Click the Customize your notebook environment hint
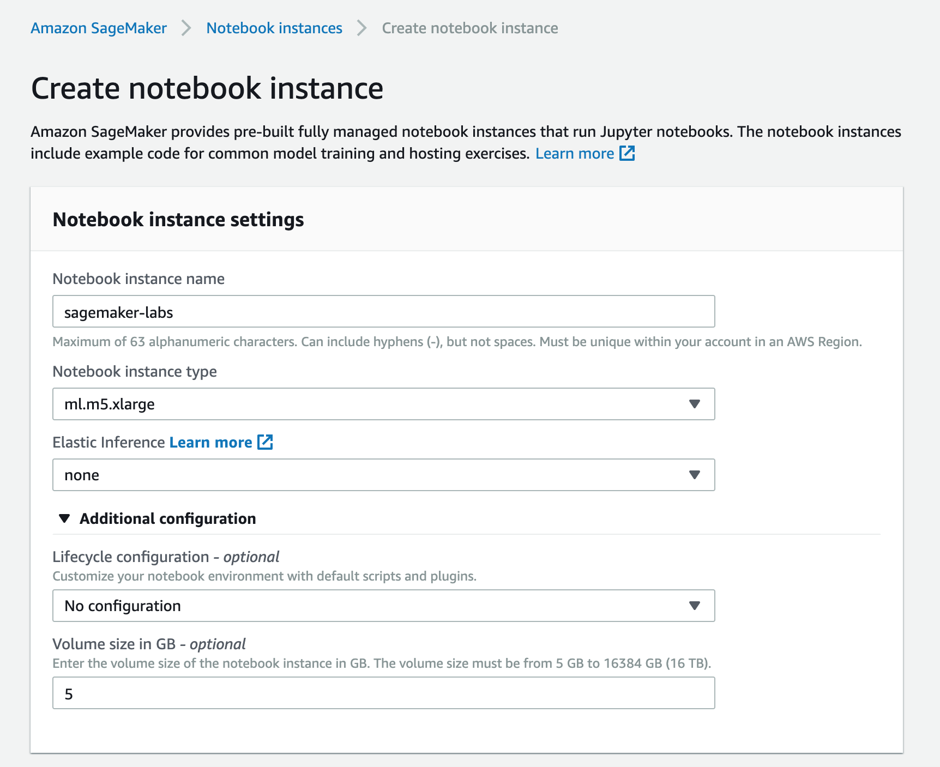Viewport: 940px width, 767px height. [264, 576]
